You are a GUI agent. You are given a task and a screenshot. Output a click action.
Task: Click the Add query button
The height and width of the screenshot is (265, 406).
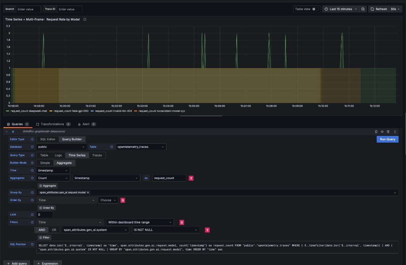pos(17,263)
